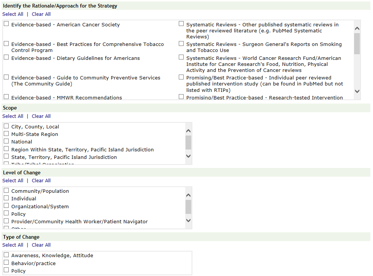This screenshot has height=276, width=373.
Task: Tick the Dietary Guidelines for Americans checkbox
Action: tap(6, 58)
